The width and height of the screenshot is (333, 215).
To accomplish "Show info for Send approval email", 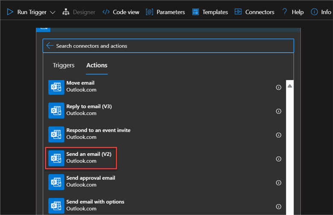I will point(279,183).
